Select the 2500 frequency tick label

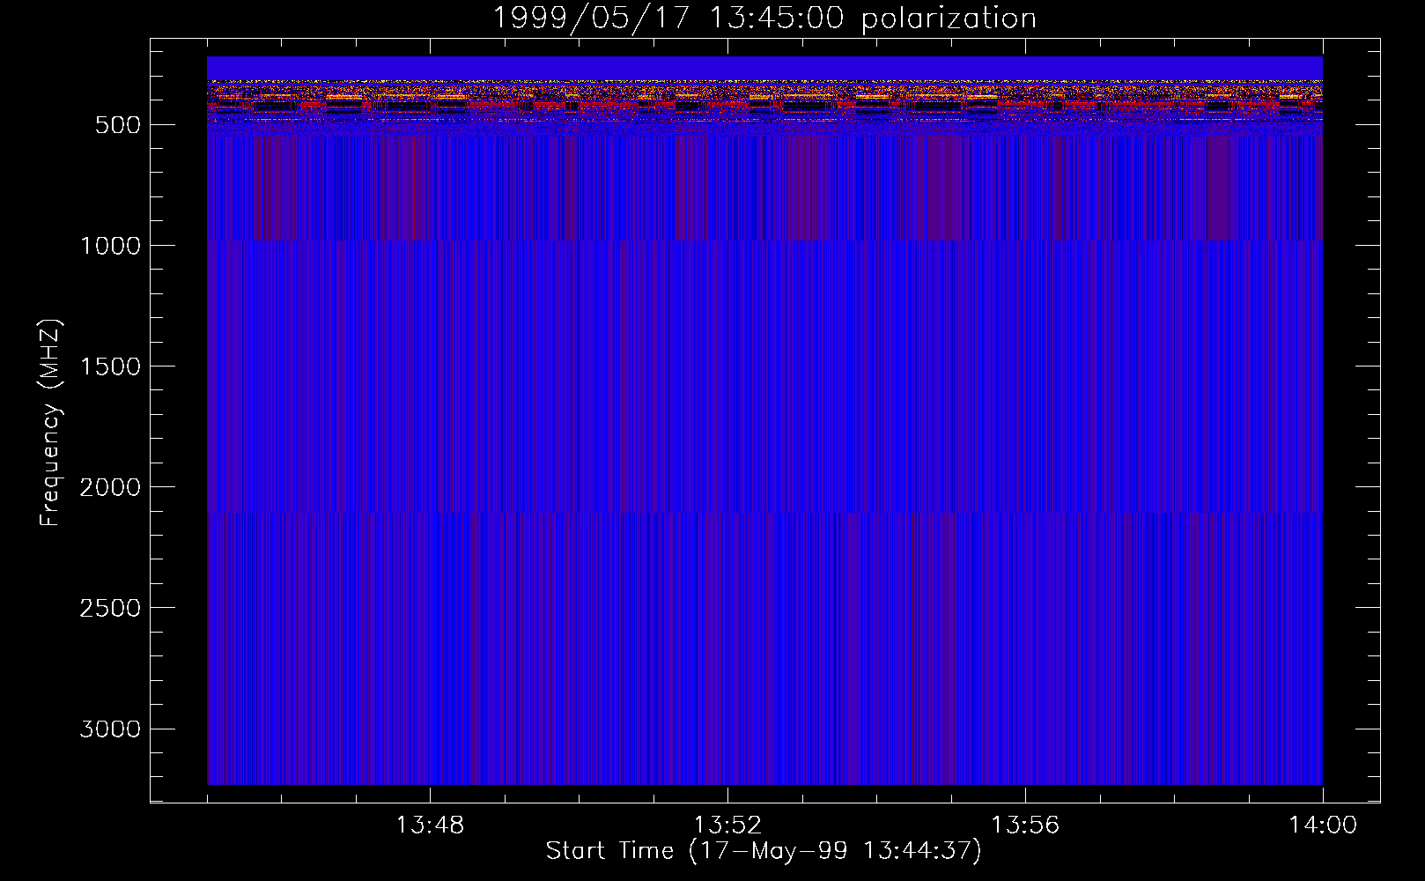click(x=110, y=608)
